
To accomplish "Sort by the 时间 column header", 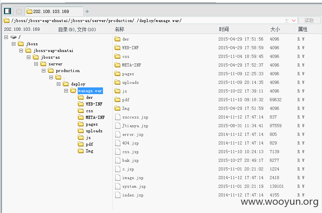I will pyautogui.click(x=224, y=29).
